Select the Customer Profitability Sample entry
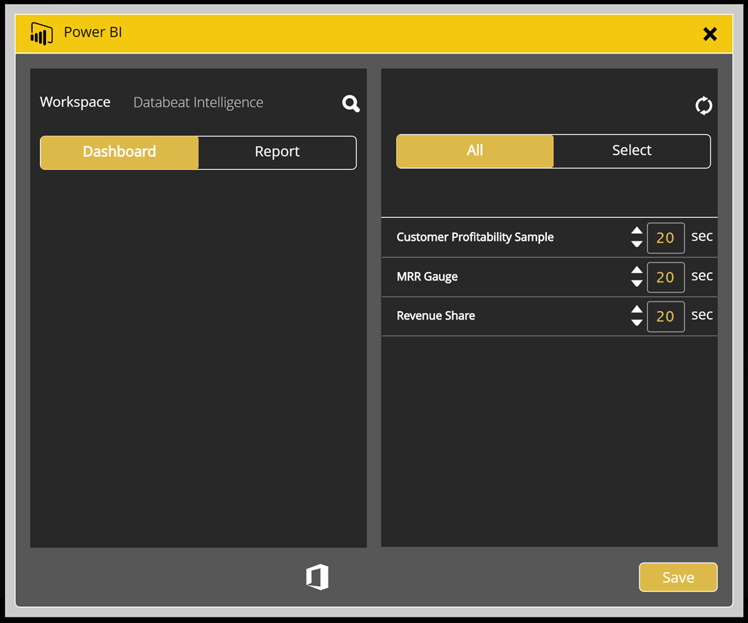748x623 pixels. (x=475, y=237)
